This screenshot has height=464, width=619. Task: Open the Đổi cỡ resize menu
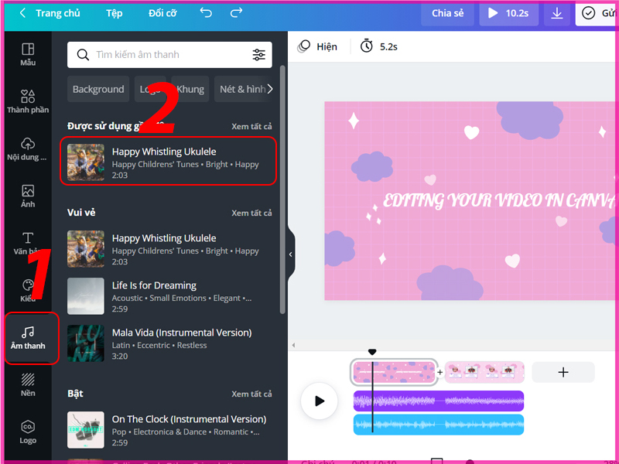tap(162, 13)
